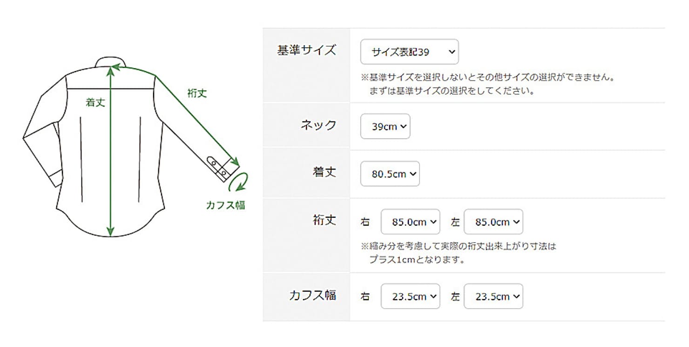
Task: Click the 基準サイズ row heading
Action: [x=306, y=51]
